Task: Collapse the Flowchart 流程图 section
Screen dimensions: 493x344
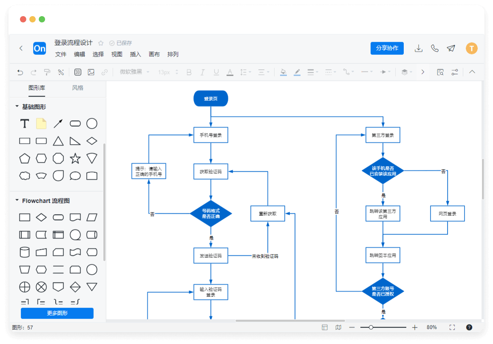Action: (17, 200)
